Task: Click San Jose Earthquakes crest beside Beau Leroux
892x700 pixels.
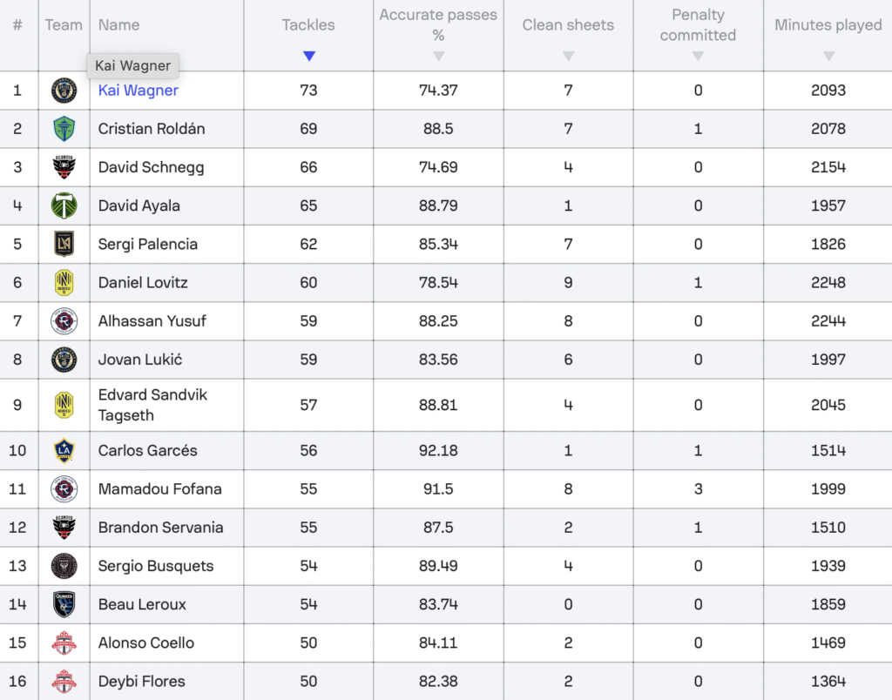Action: (x=64, y=604)
